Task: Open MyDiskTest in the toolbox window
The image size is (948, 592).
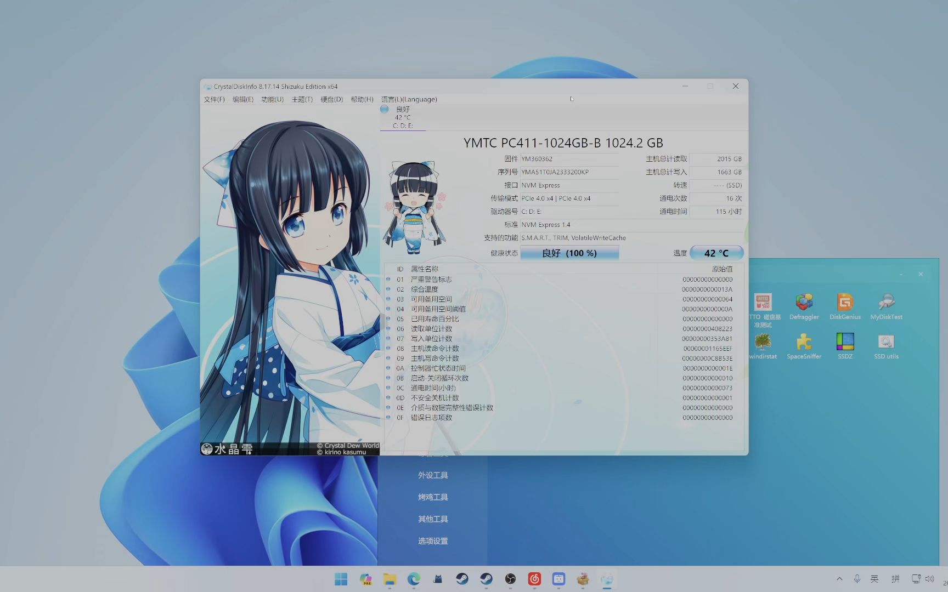Action: [x=886, y=306]
